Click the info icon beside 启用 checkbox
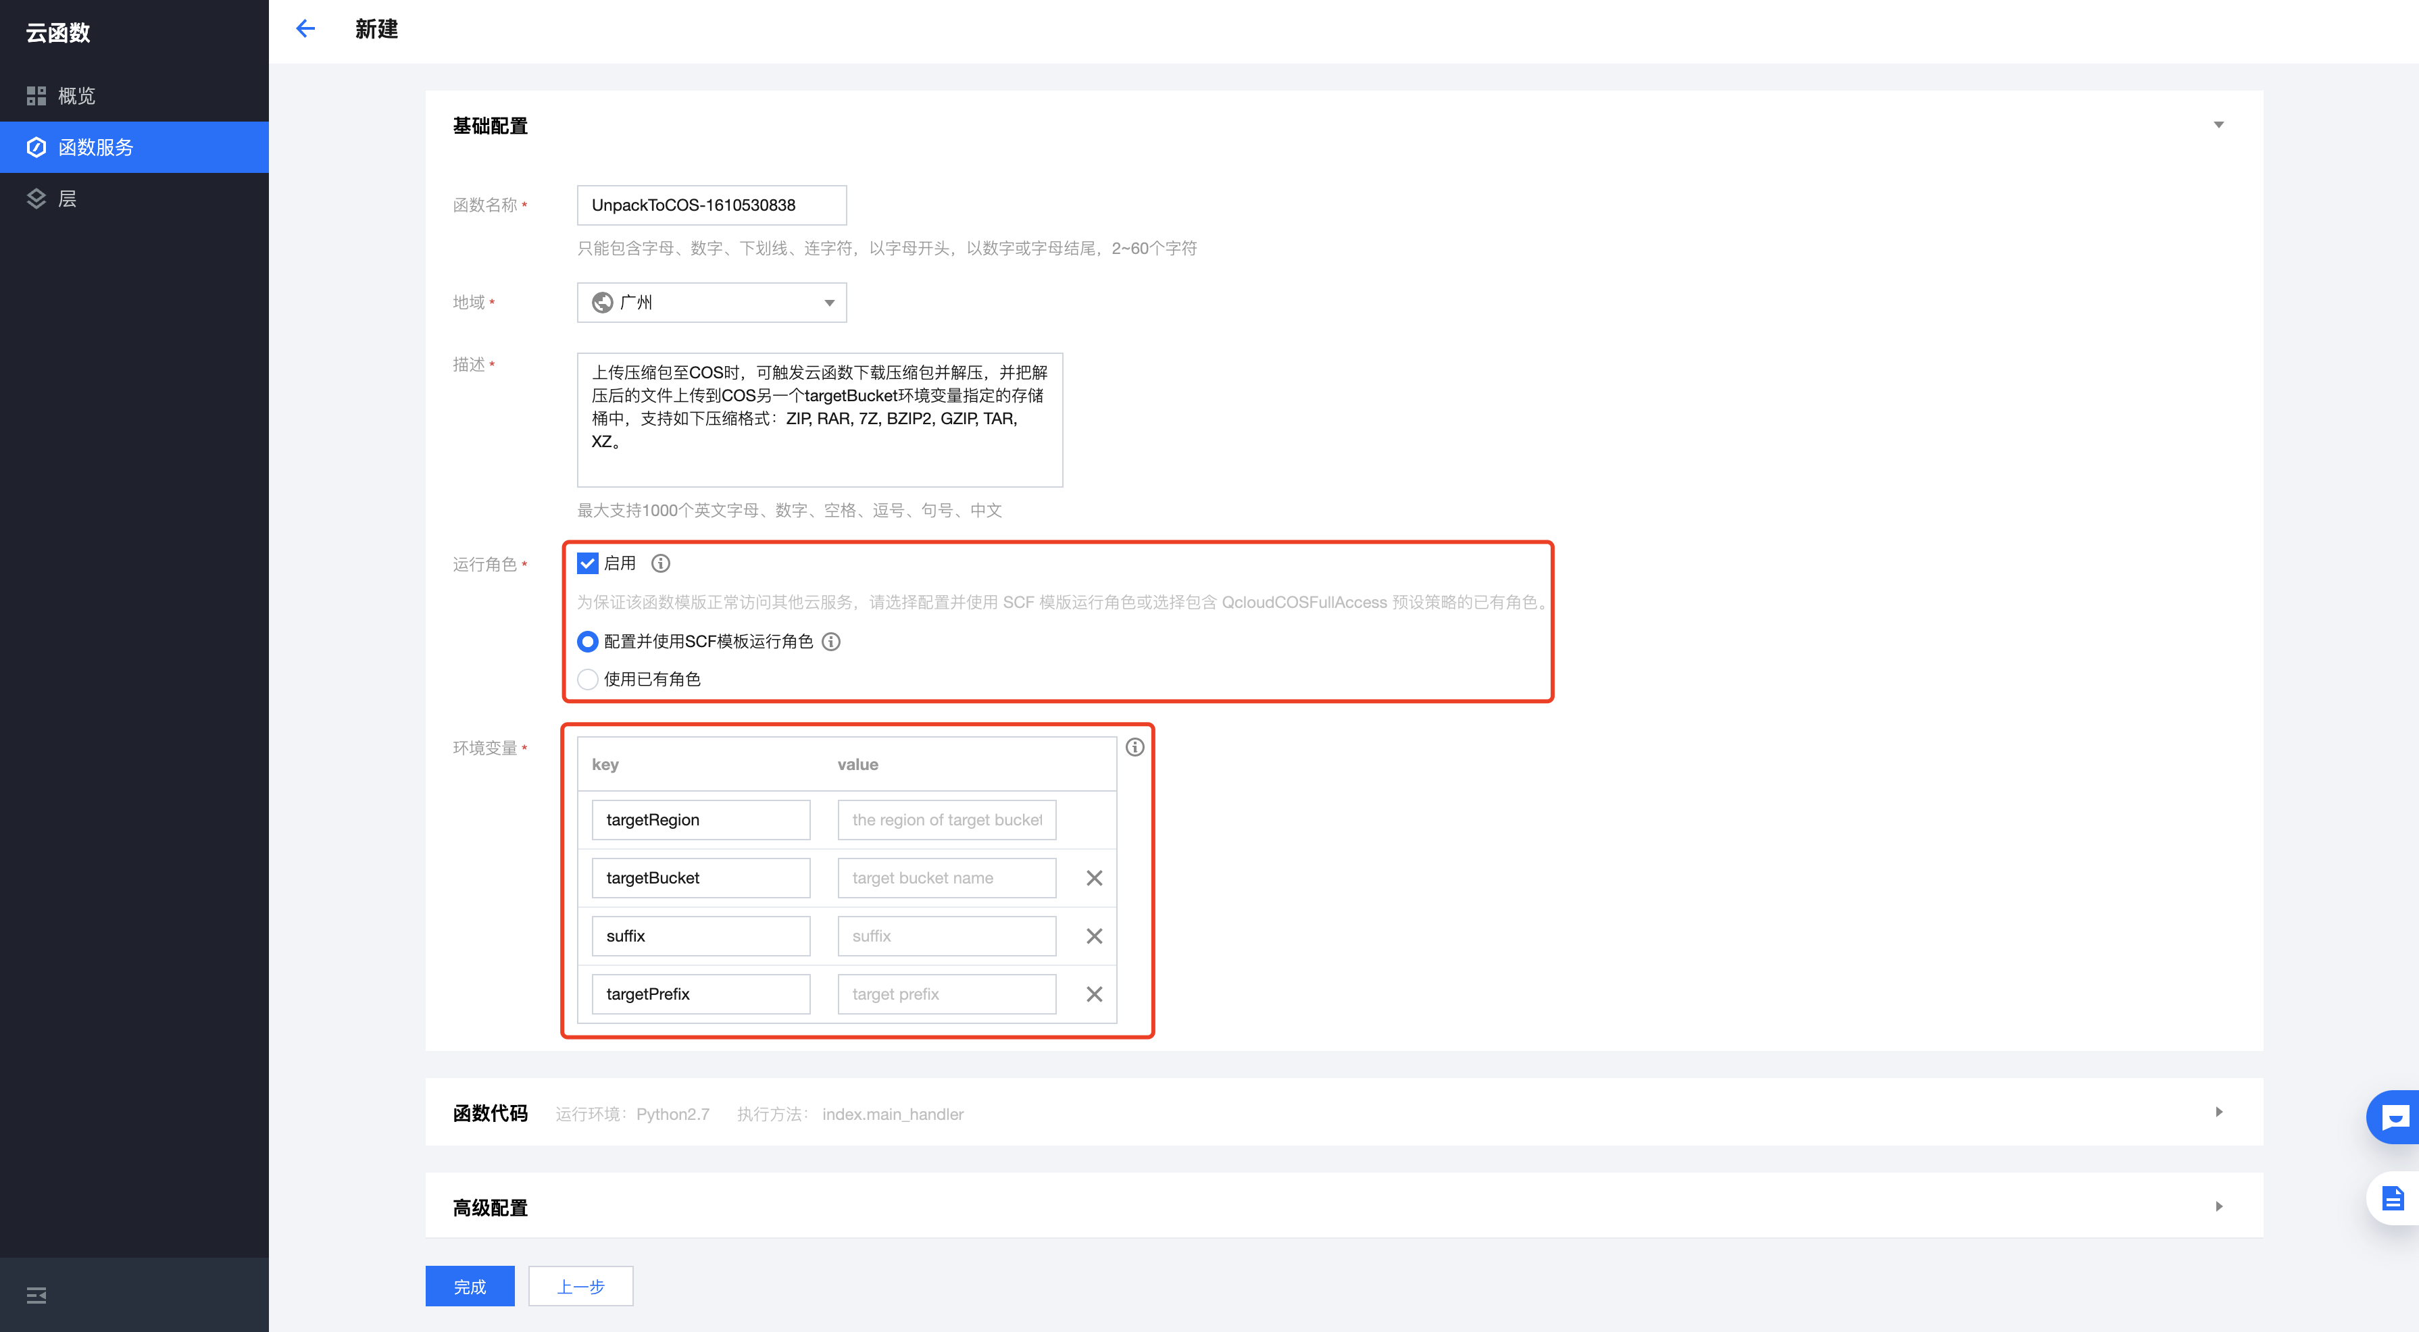 661,563
